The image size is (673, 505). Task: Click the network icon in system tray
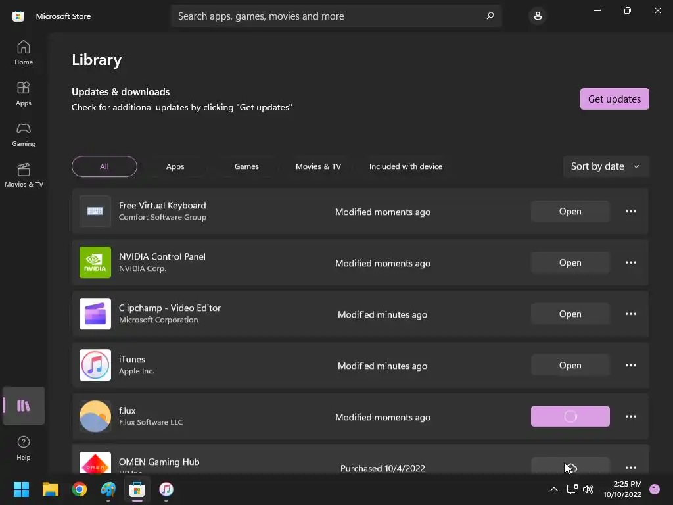point(572,489)
